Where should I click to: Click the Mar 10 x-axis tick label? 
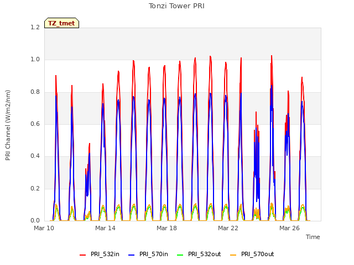click(x=44, y=228)
